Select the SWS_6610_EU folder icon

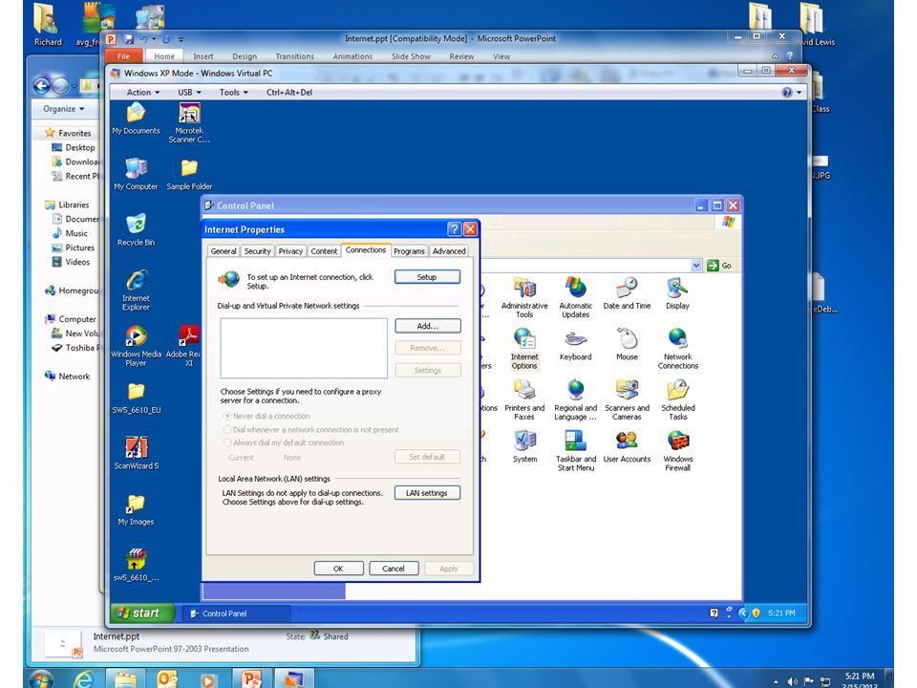137,398
